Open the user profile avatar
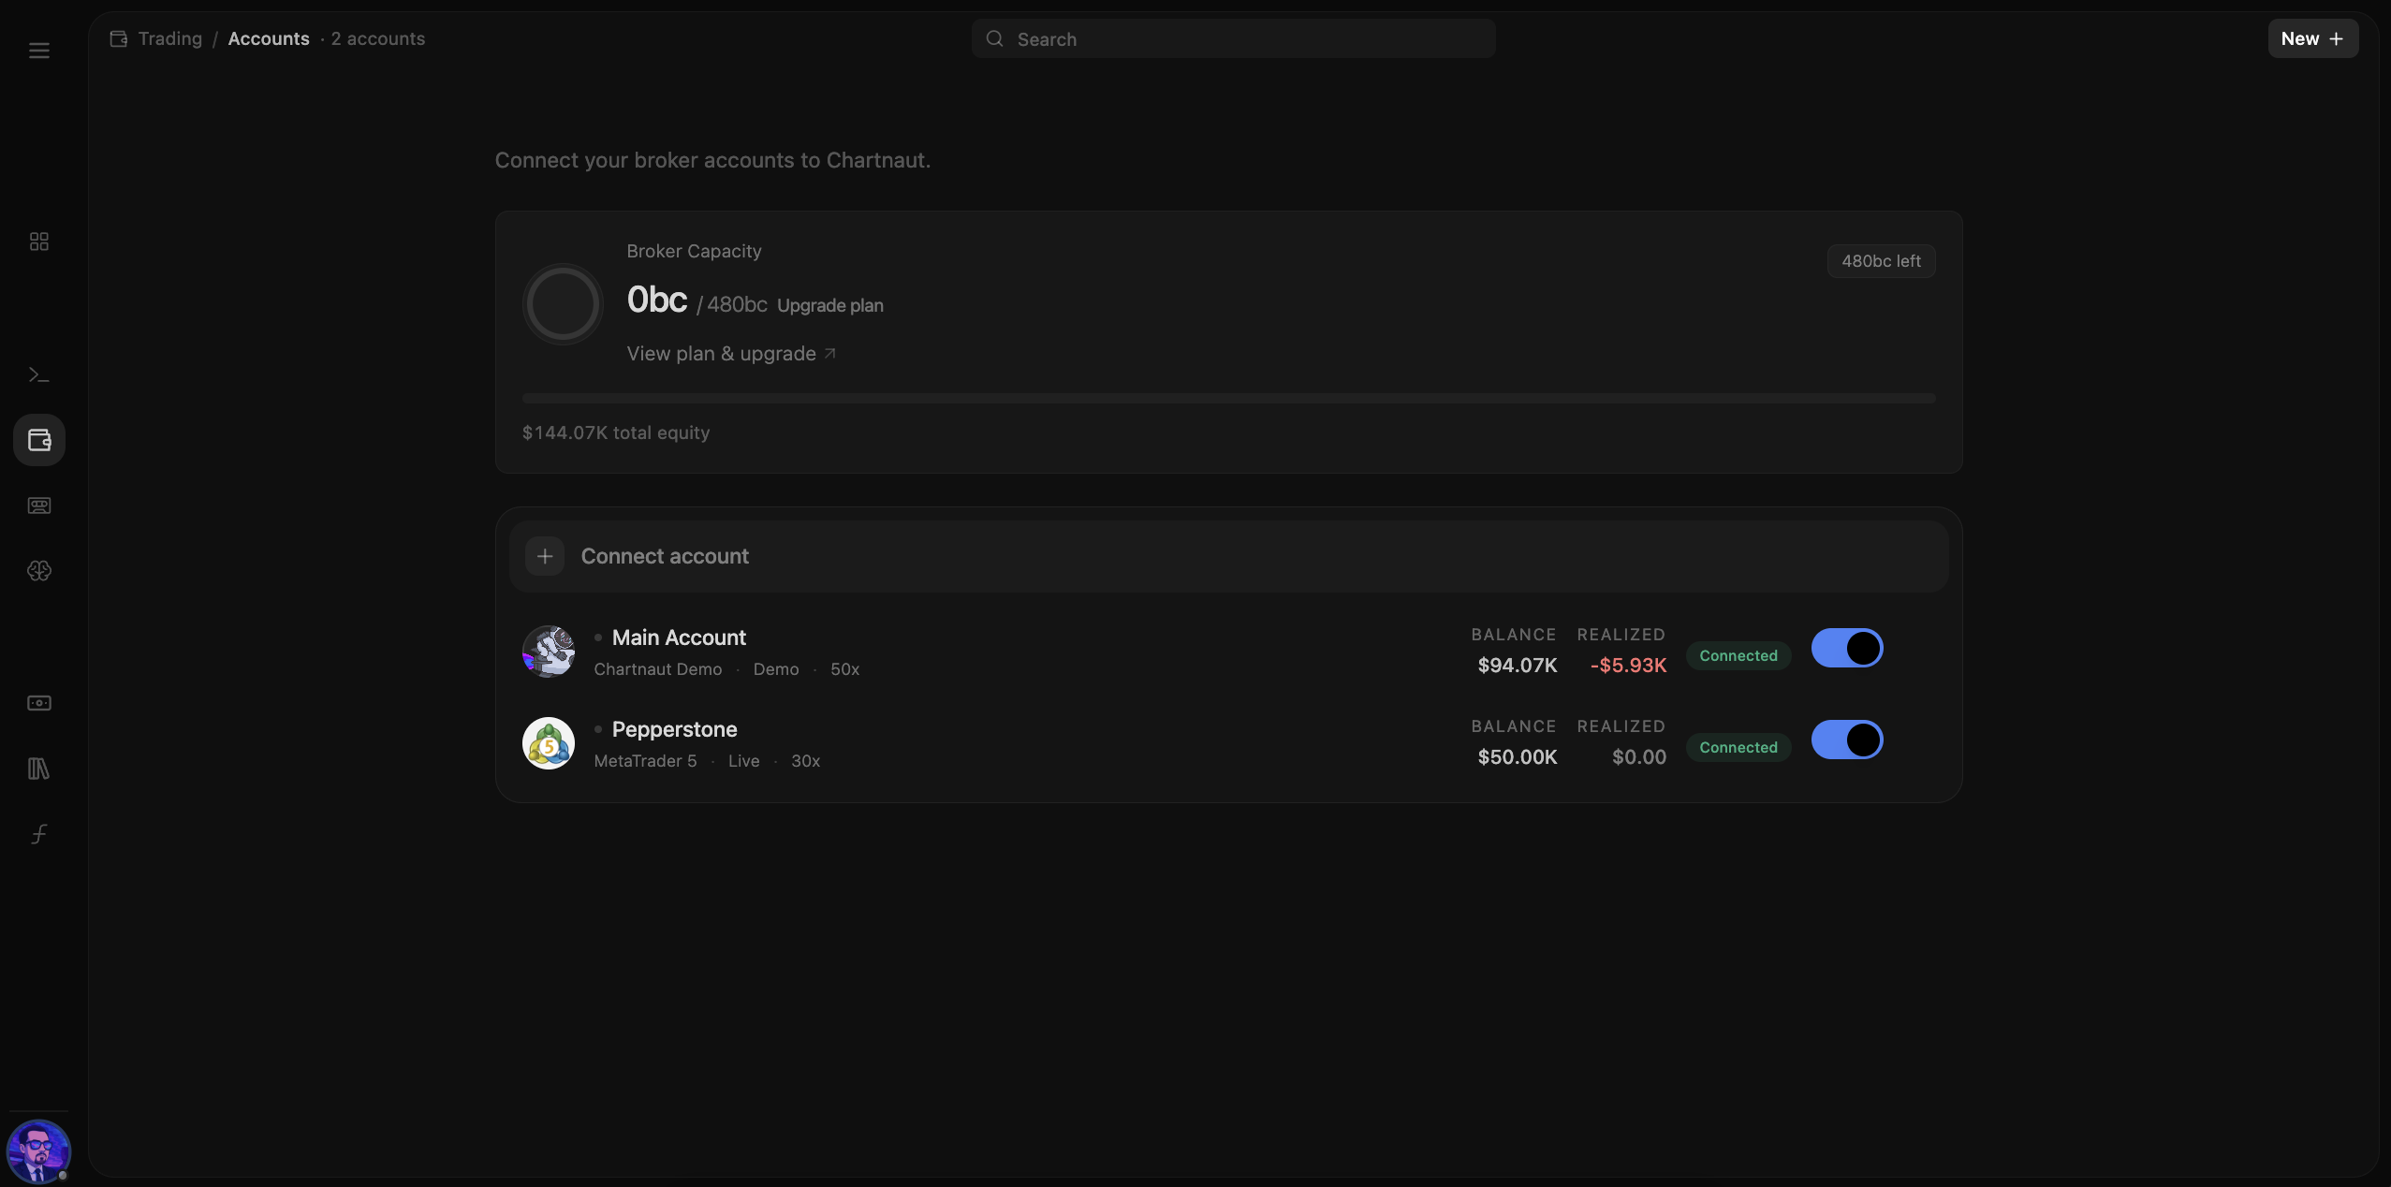The width and height of the screenshot is (2391, 1187). point(38,1151)
